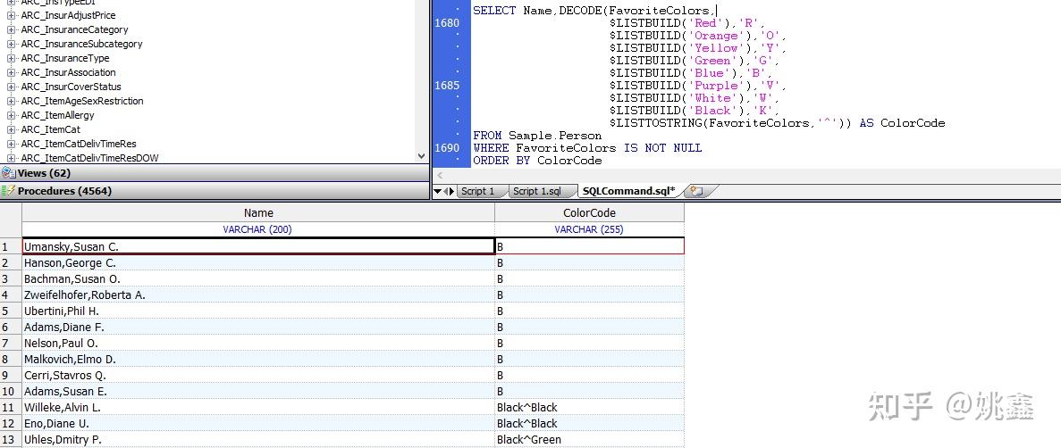Select the ARC_InsurCoverStatus table
This screenshot has height=448, width=1061.
pyautogui.click(x=71, y=87)
